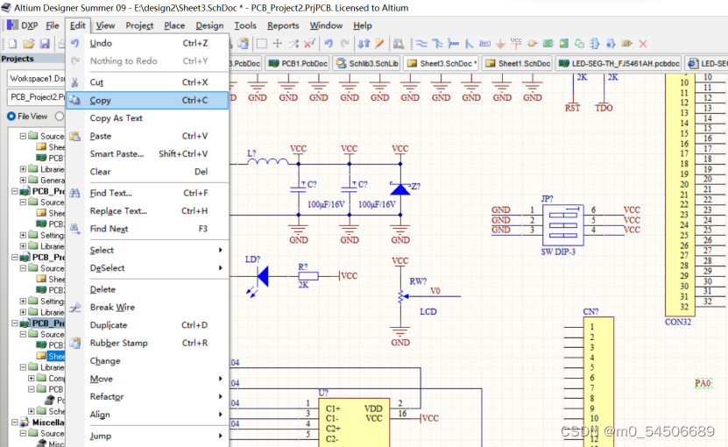Choose Paste from the Edit menu
728x447 pixels.
tap(148, 136)
